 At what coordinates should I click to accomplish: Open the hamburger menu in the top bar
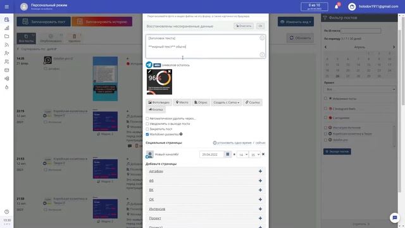(7, 7)
